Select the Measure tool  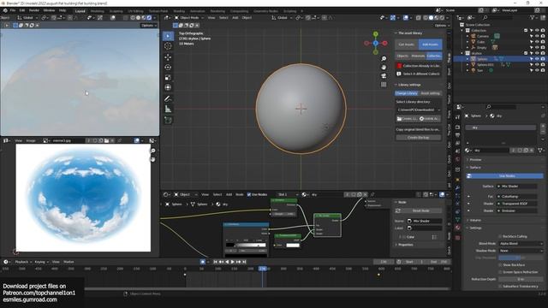(x=168, y=109)
